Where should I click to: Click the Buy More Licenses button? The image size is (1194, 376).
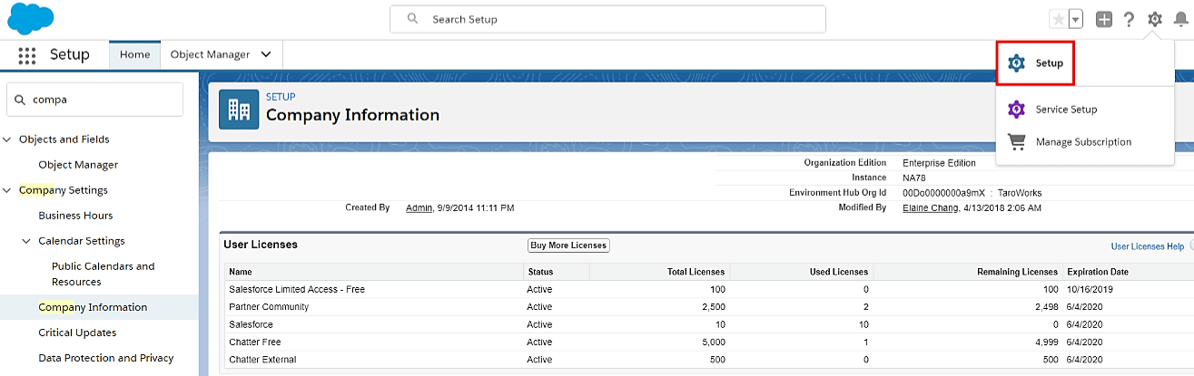pyautogui.click(x=568, y=246)
